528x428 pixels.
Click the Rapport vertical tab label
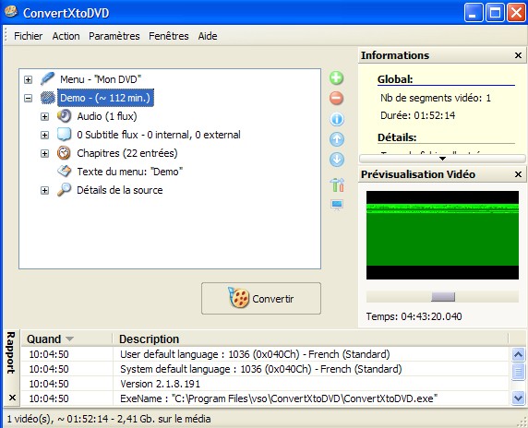click(x=11, y=352)
